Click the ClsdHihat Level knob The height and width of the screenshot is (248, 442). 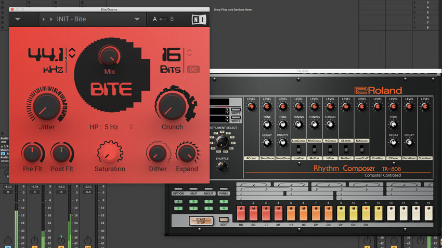(x=425, y=106)
